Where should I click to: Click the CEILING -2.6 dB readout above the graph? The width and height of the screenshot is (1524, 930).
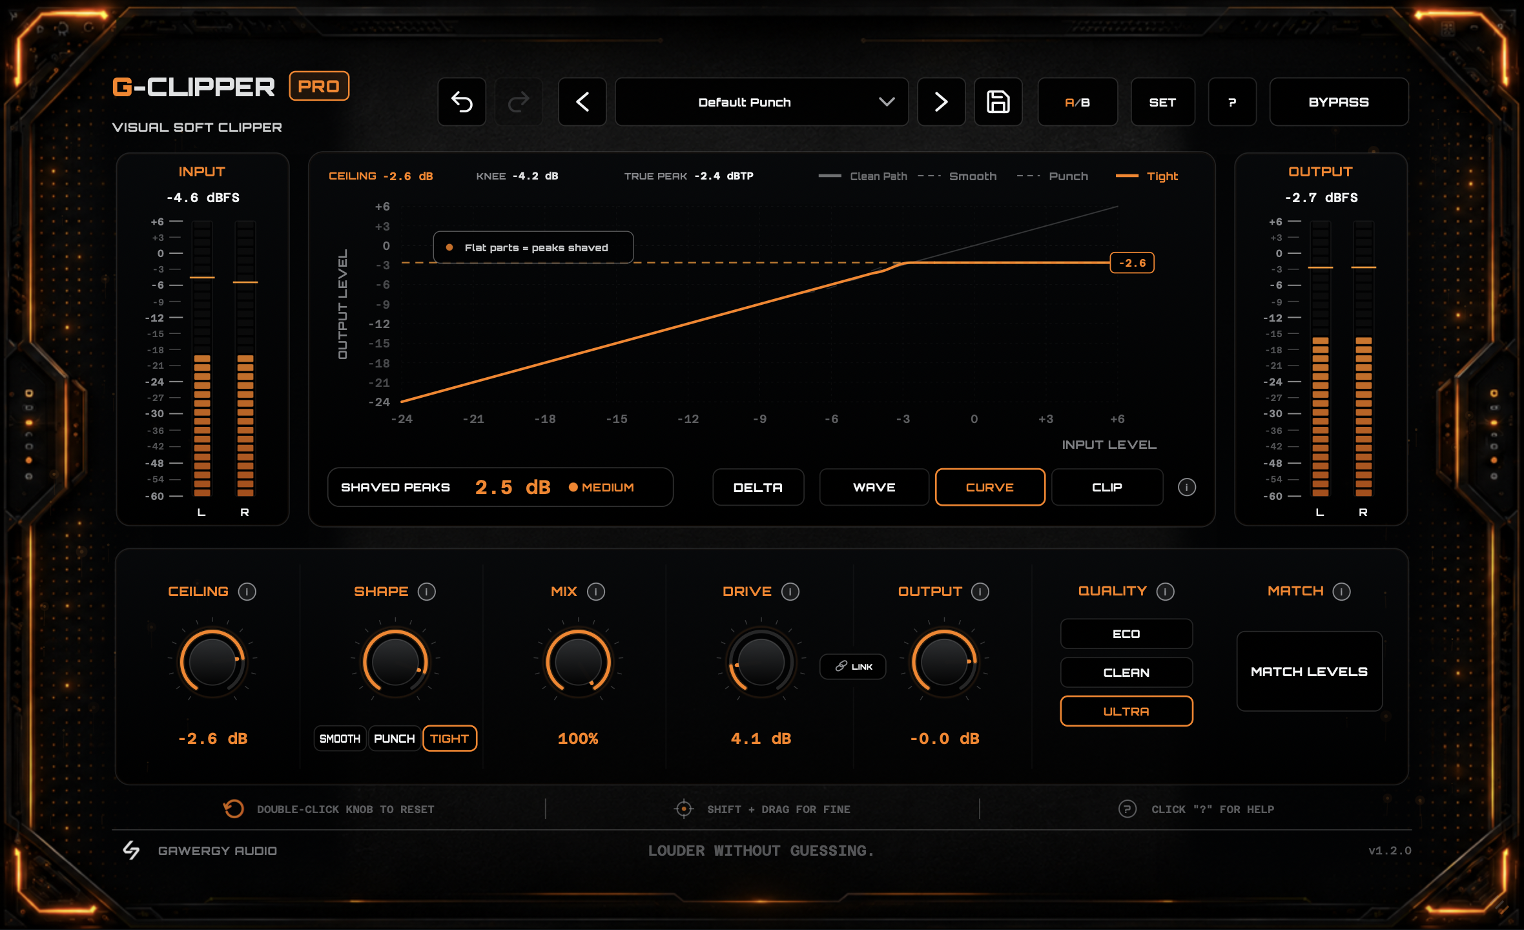pyautogui.click(x=381, y=176)
